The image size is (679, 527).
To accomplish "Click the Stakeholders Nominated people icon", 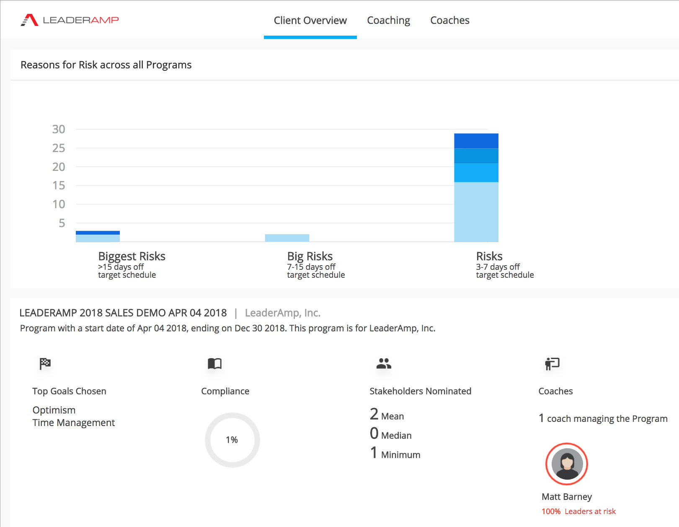I will (383, 364).
